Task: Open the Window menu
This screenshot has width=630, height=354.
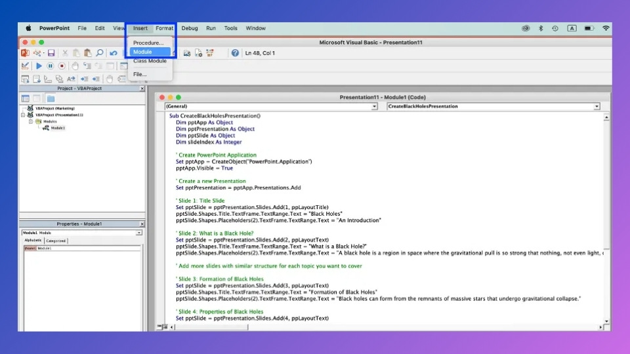Action: click(255, 28)
